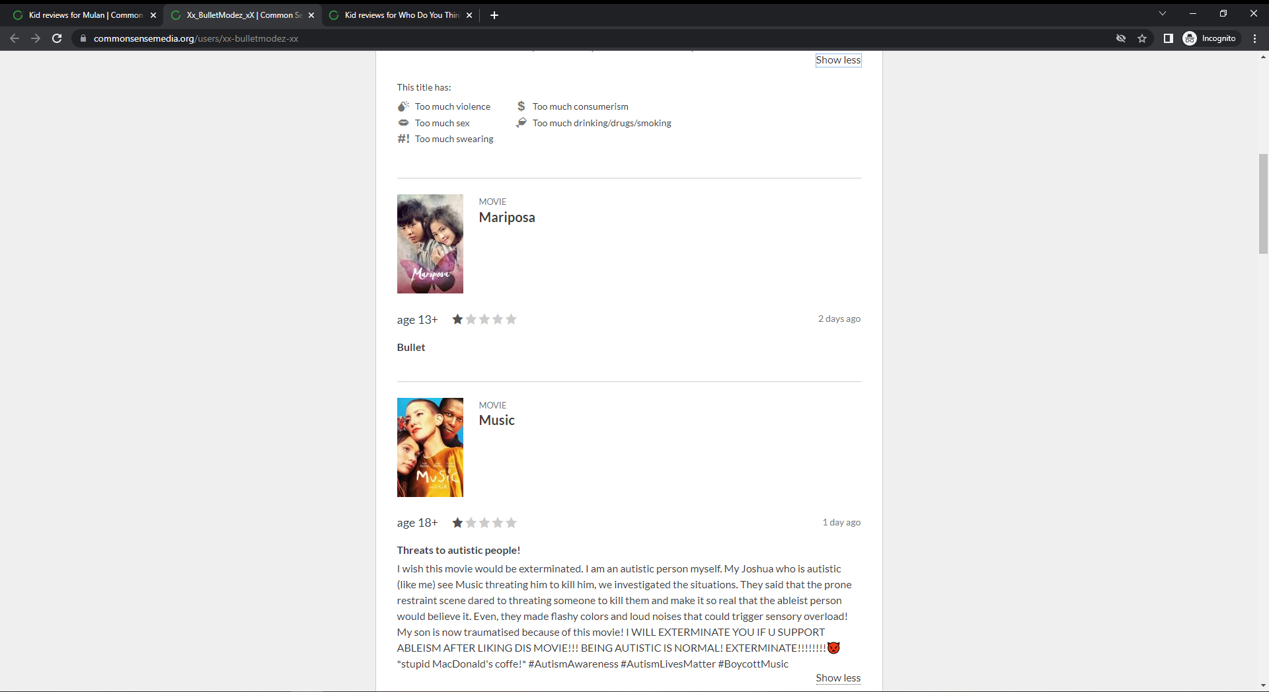Click the Music movie poster thumbnail
This screenshot has height=692, width=1269.
coord(430,447)
